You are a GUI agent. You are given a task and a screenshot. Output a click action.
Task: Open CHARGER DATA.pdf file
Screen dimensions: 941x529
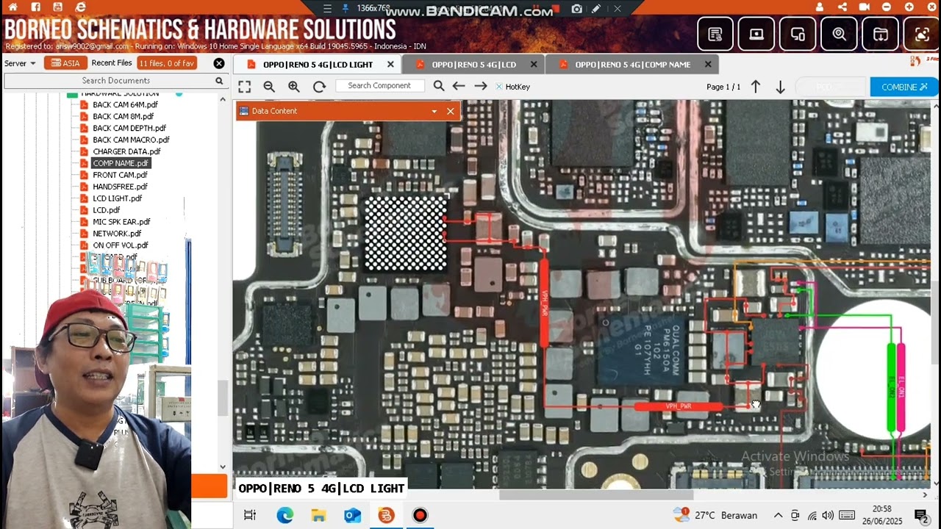pos(126,151)
